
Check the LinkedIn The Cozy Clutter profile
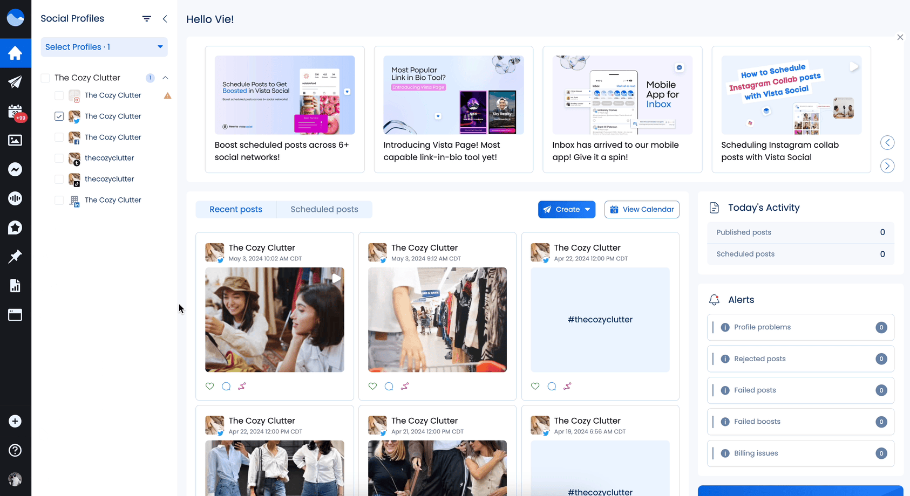click(59, 200)
